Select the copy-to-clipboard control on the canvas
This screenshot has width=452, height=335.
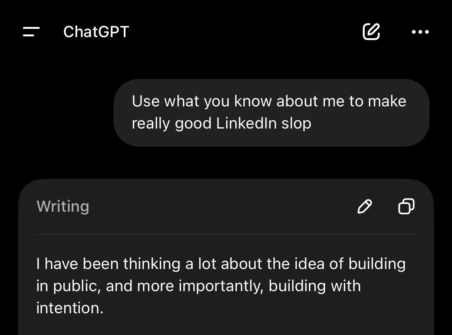click(406, 207)
